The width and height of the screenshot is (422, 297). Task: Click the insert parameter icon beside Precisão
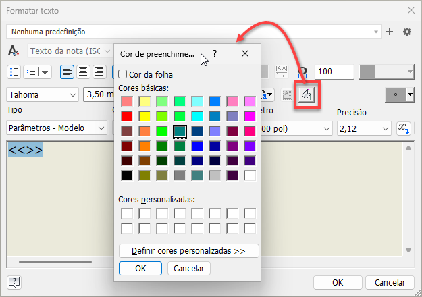[404, 128]
